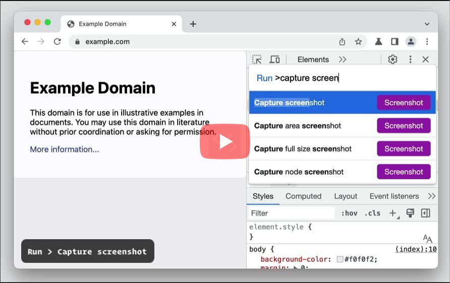This screenshot has height=283, width=450.
Task: Select Capture screenshot command
Action: point(343,103)
